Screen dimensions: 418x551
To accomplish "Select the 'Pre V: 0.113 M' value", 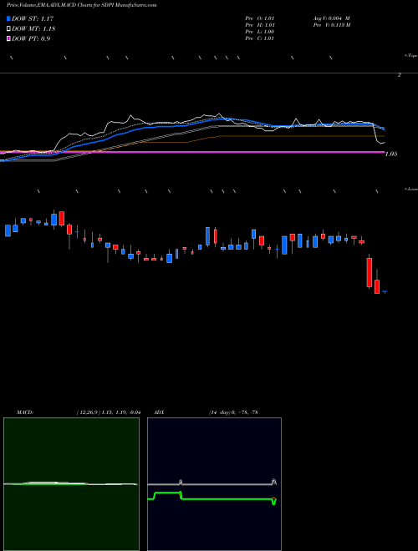I will (x=331, y=25).
